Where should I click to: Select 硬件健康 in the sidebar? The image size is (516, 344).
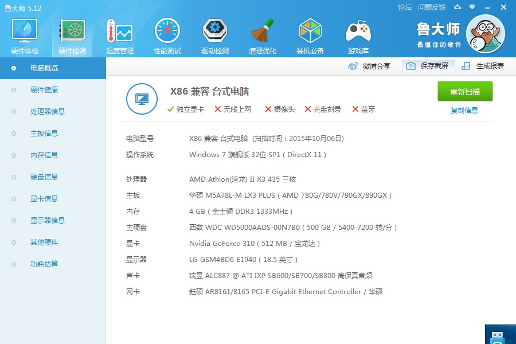click(x=44, y=90)
